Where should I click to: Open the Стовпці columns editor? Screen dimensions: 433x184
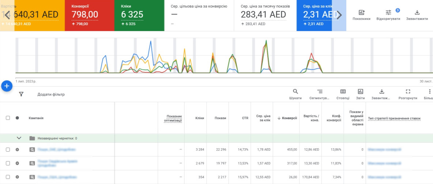click(x=343, y=92)
